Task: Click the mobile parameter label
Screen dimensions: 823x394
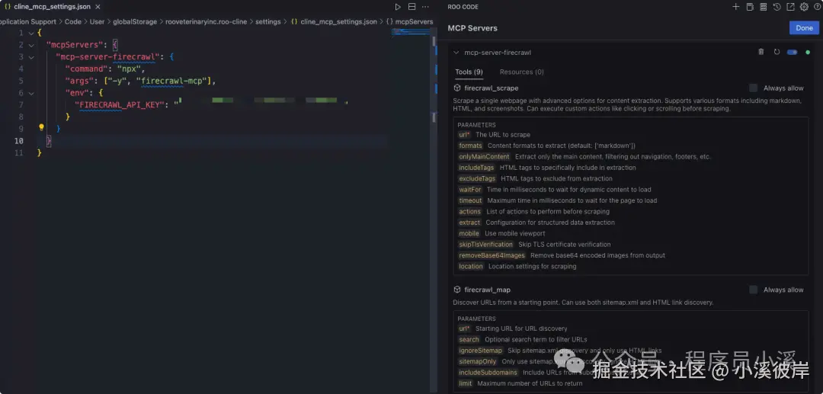Action: click(x=469, y=233)
